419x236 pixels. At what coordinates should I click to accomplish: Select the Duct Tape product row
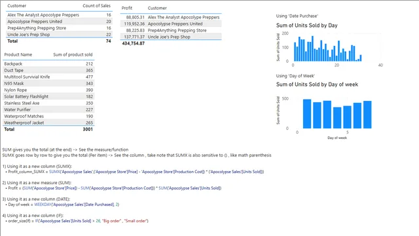point(48,70)
